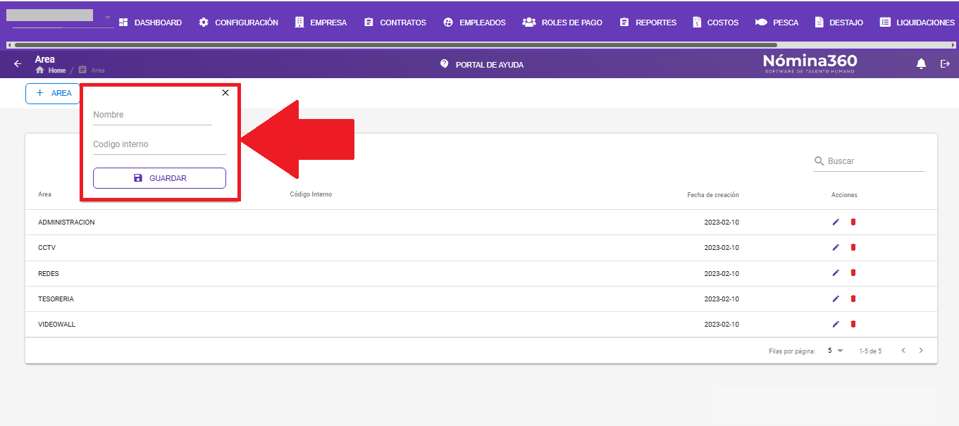Open the Contratos menu

(x=395, y=23)
